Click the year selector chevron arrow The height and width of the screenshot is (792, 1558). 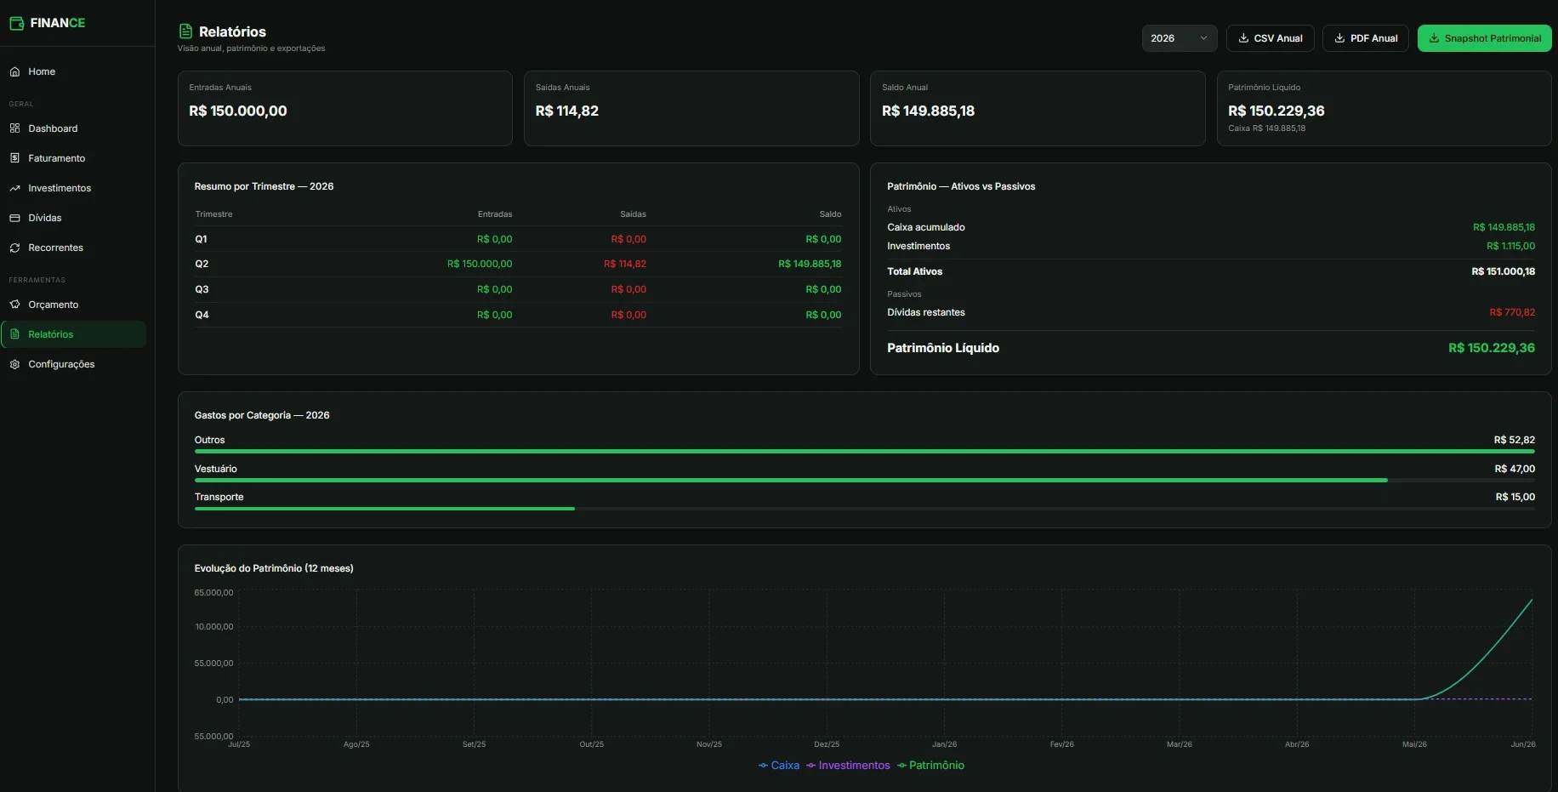(x=1203, y=38)
